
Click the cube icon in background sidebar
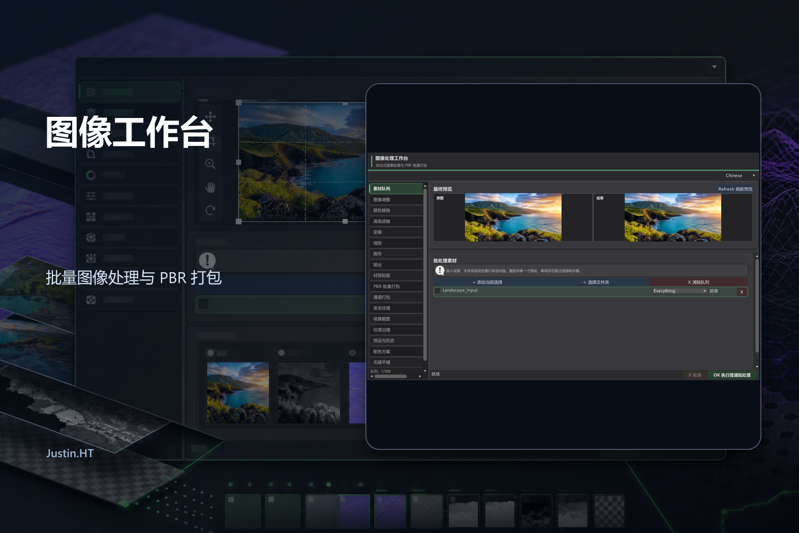(91, 238)
